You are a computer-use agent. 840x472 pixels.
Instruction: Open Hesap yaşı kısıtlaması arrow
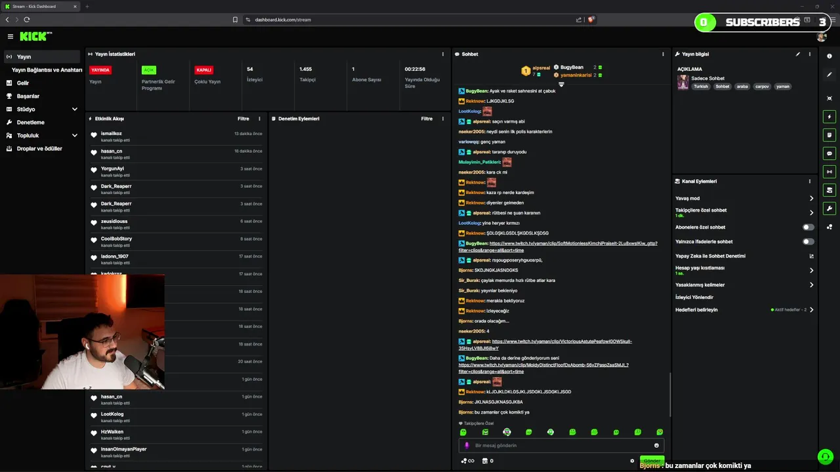point(811,271)
